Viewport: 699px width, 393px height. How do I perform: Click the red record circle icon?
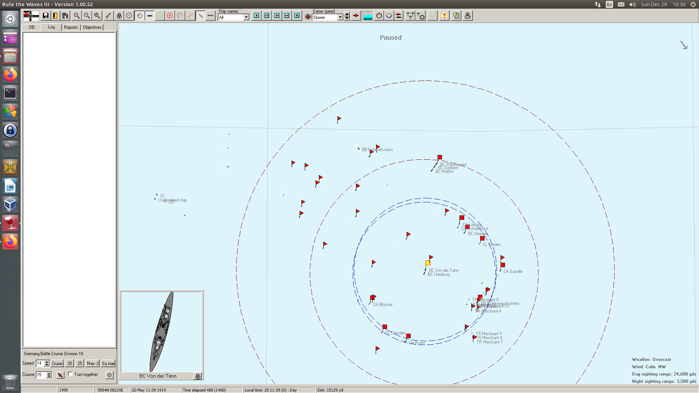click(308, 17)
